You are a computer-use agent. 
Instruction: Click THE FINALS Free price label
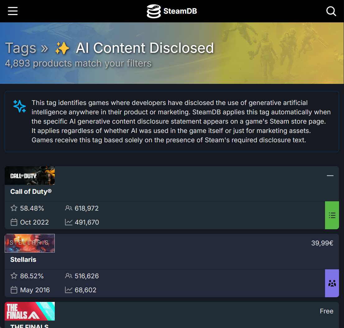pos(327,311)
